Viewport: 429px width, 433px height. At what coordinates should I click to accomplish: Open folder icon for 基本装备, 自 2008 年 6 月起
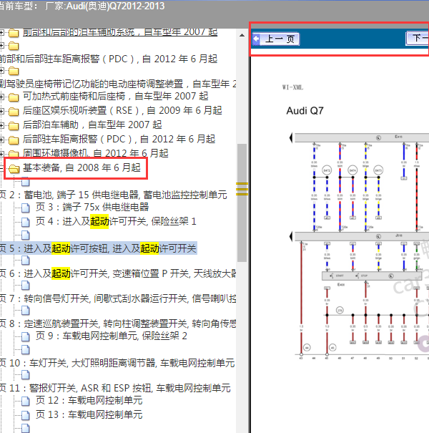point(14,168)
